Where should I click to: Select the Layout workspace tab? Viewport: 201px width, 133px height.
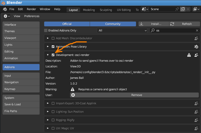(x=73, y=10)
